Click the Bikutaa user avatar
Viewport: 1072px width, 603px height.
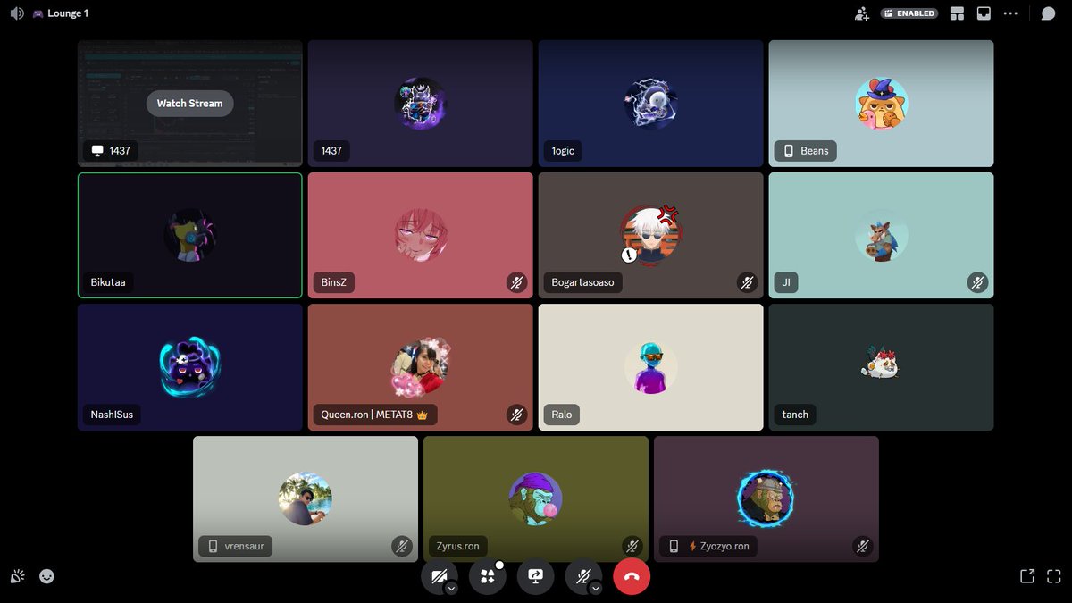coord(190,235)
